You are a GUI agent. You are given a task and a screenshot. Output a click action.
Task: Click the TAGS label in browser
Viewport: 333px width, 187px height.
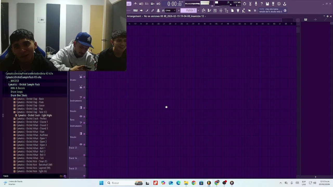point(6,176)
